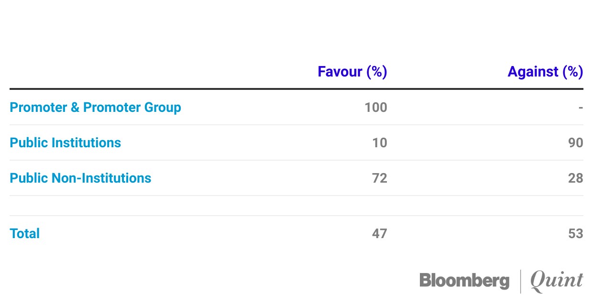Image resolution: width=593 pixels, height=306 pixels.
Task: Click the Quint logo text
Action: coord(557,281)
